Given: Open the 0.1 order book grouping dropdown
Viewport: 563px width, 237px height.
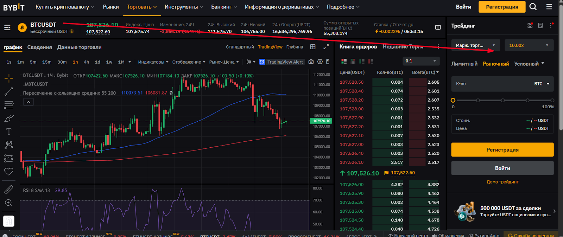Looking at the screenshot, I should coord(420,61).
